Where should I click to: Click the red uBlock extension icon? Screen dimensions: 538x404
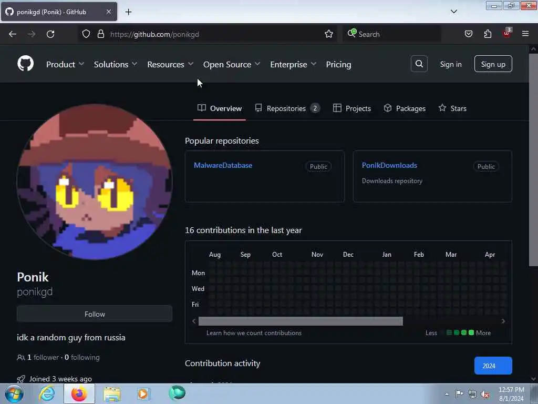[507, 33]
